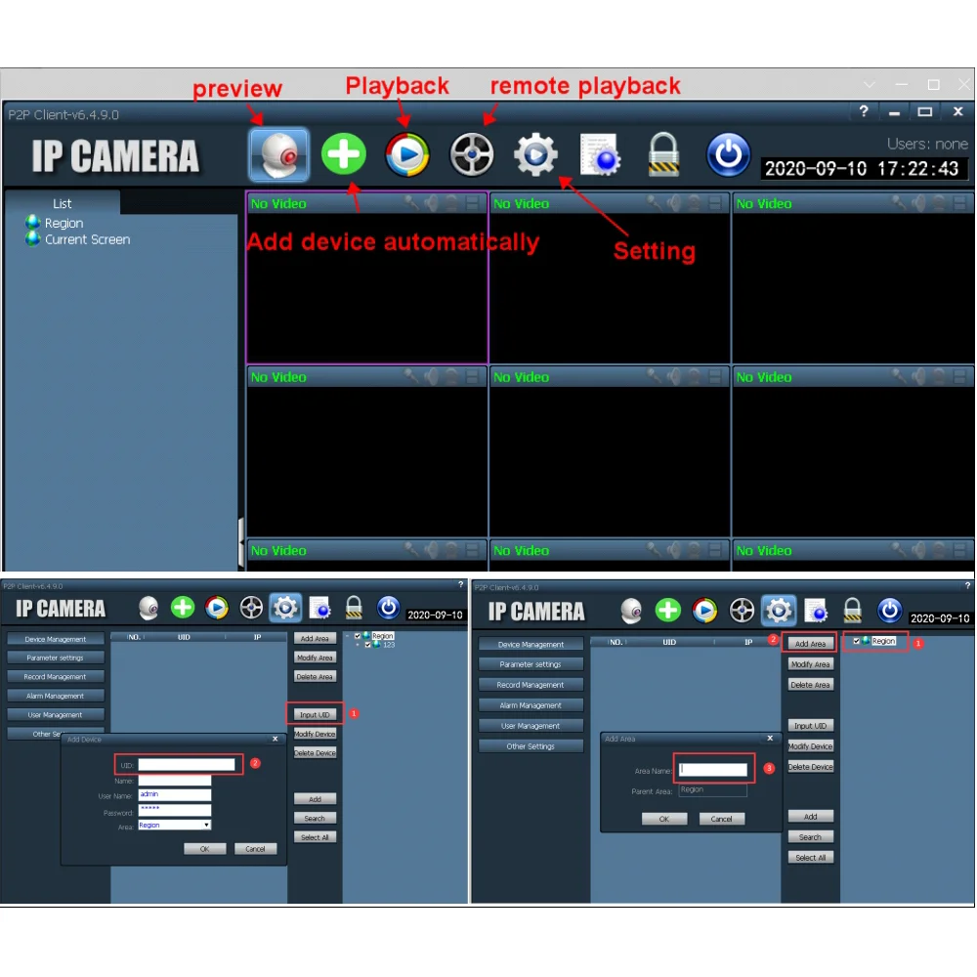Collapse the Region tree node above '123'

(349, 636)
